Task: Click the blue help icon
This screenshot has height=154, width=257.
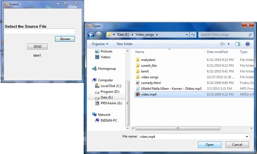Action: coord(248,44)
